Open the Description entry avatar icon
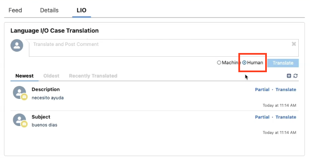Viewport: 310px width, 159px height. click(x=20, y=93)
